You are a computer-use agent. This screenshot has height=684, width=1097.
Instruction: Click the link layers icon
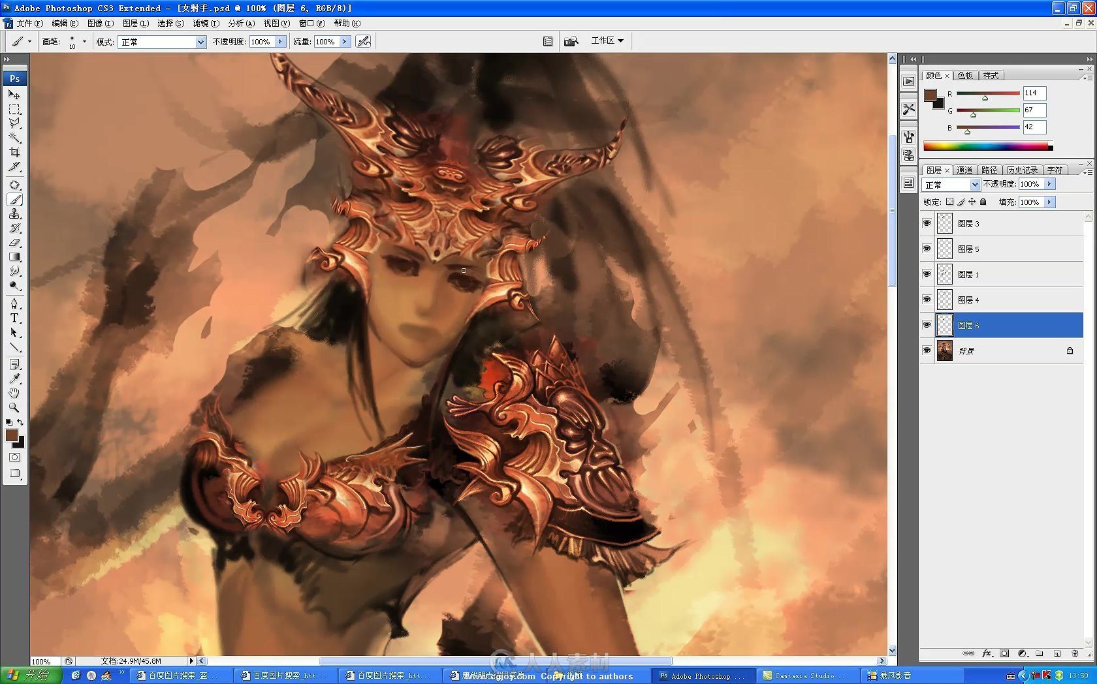pos(968,653)
